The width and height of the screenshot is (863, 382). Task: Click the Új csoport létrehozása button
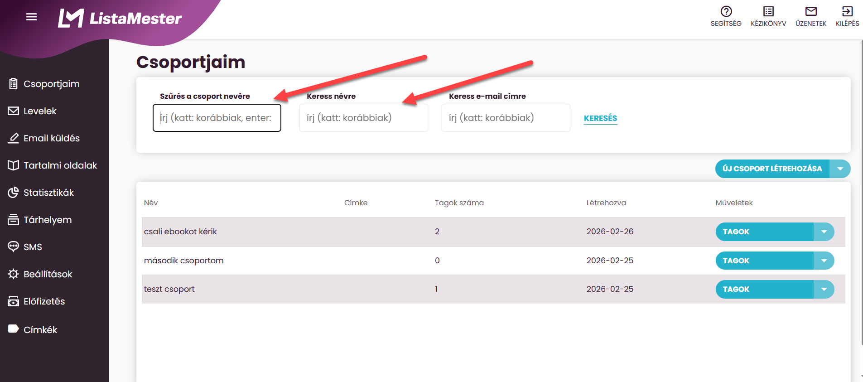point(772,169)
